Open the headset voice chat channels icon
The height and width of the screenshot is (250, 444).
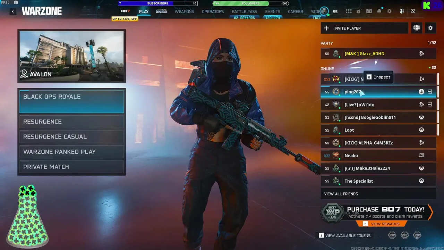point(369,11)
